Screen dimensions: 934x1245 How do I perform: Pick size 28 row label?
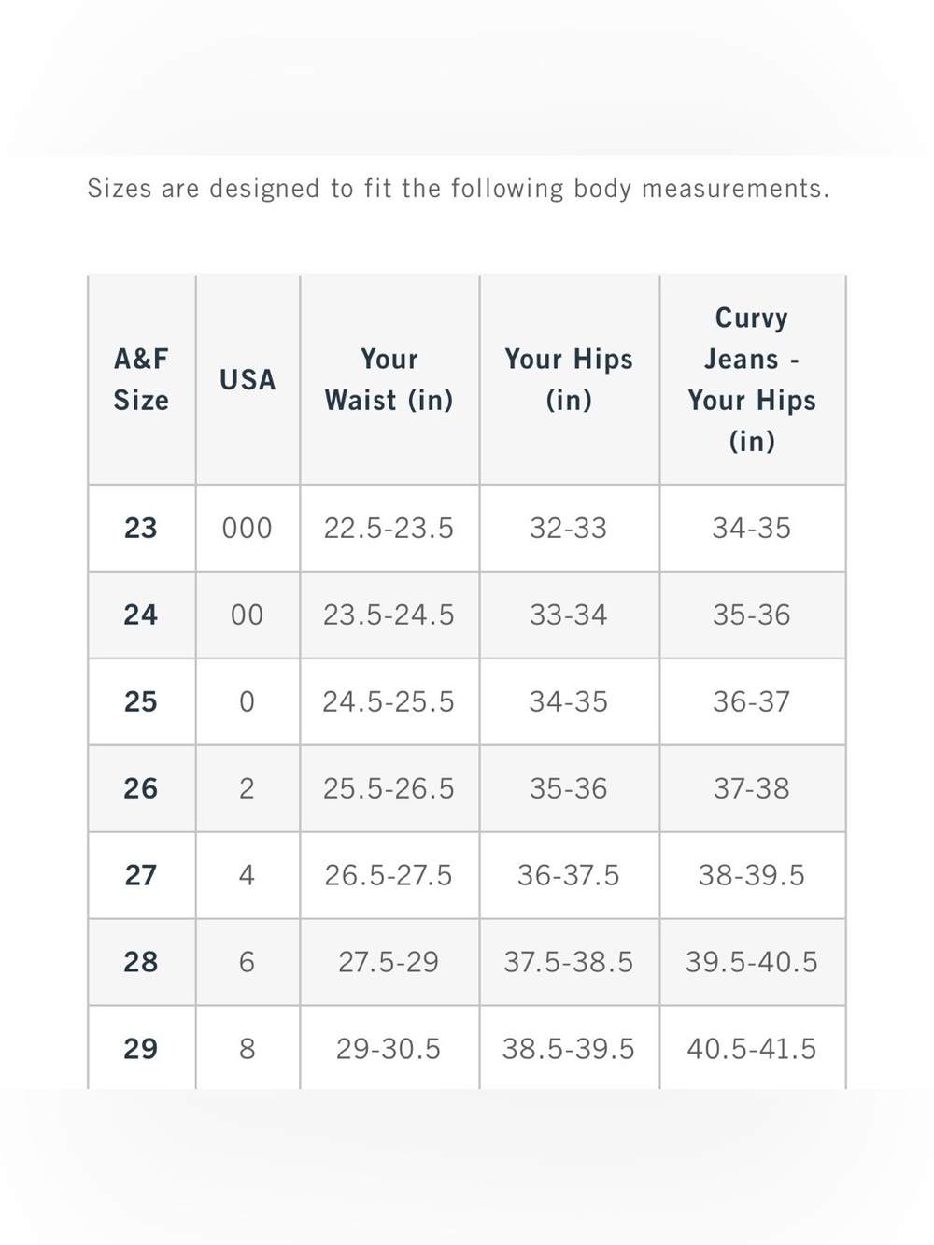tap(141, 962)
